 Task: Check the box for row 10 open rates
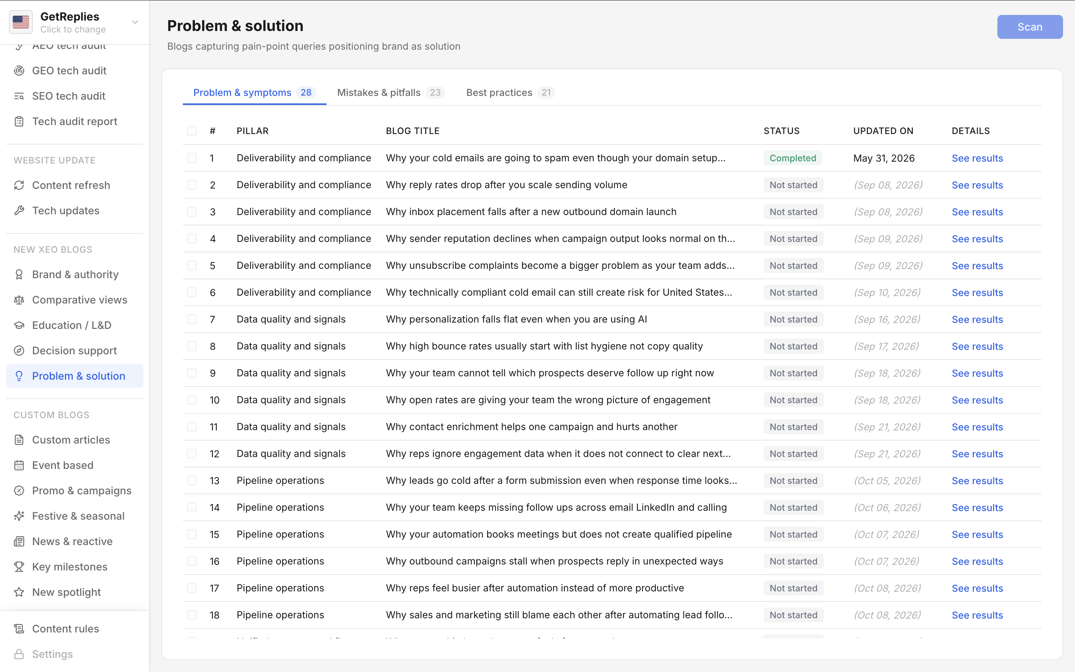pyautogui.click(x=192, y=400)
